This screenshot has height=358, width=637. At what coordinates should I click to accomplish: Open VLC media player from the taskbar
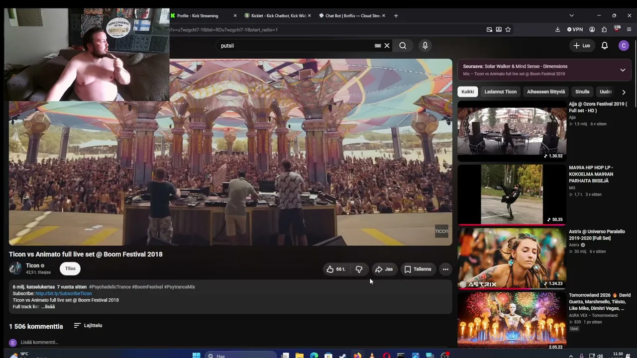pos(372,356)
